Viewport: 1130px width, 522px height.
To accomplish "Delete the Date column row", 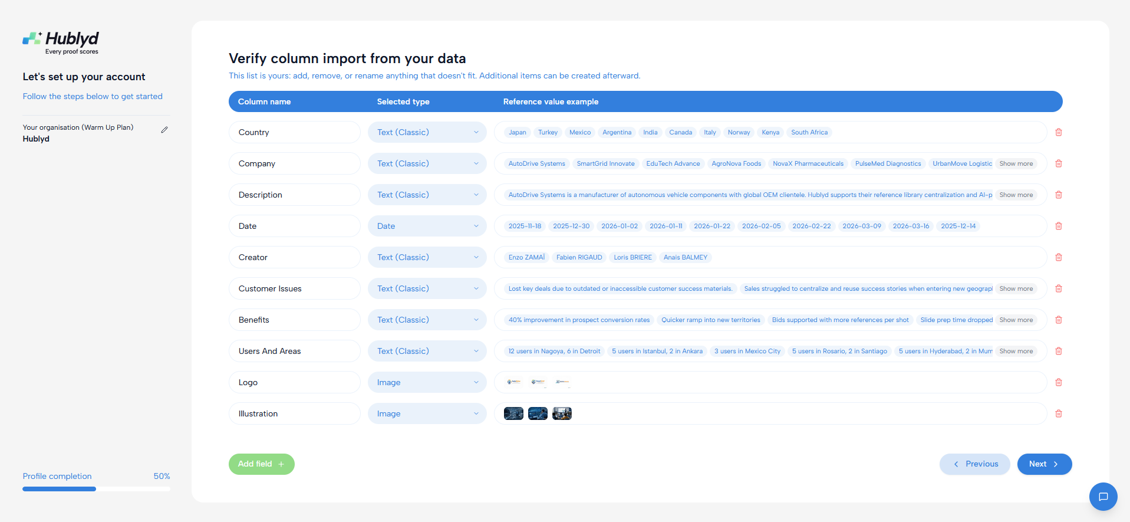I will point(1059,226).
